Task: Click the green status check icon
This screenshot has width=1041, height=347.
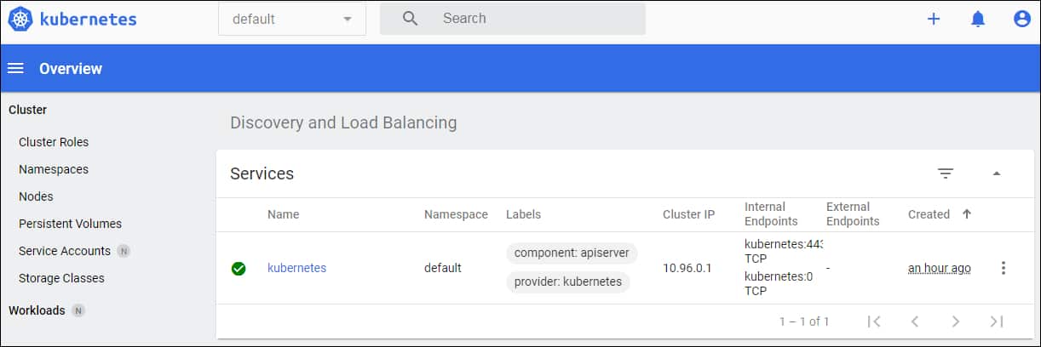Action: 239,269
